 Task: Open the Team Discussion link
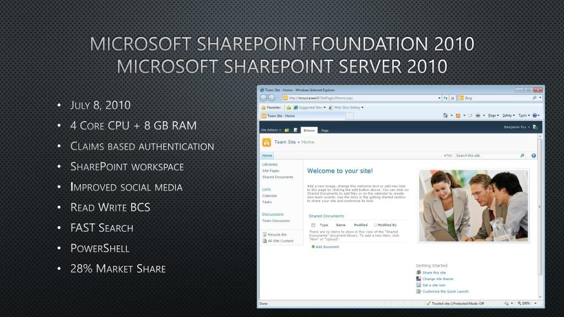pos(275,221)
